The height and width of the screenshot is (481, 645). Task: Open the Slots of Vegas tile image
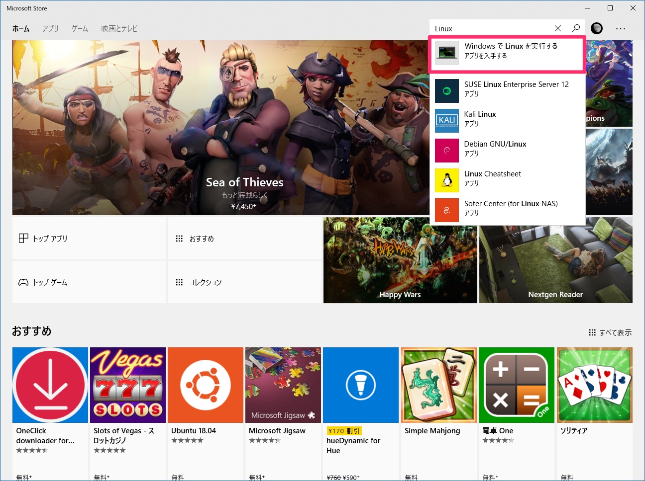(128, 385)
